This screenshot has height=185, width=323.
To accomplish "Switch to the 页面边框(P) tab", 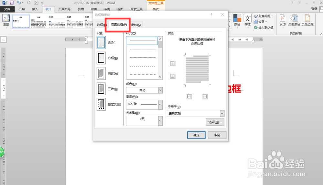I will coord(119,25).
